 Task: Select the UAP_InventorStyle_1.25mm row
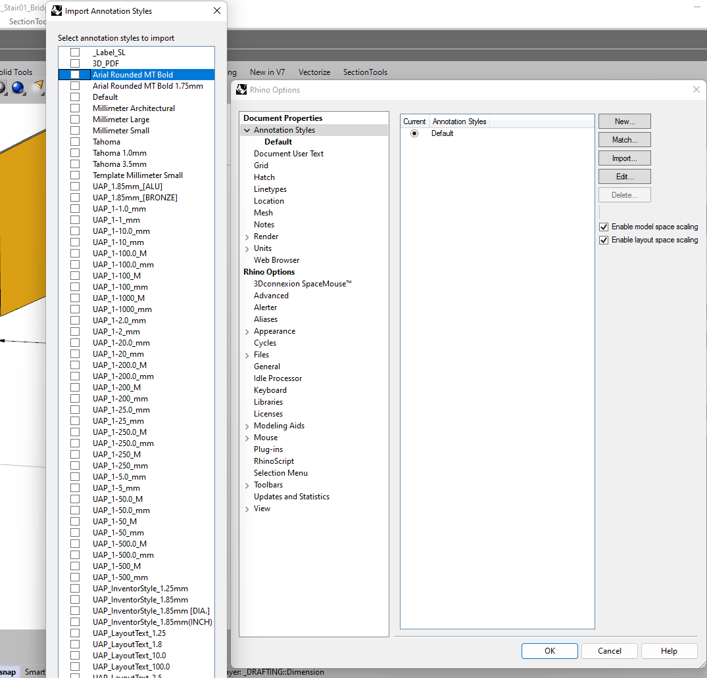137,589
